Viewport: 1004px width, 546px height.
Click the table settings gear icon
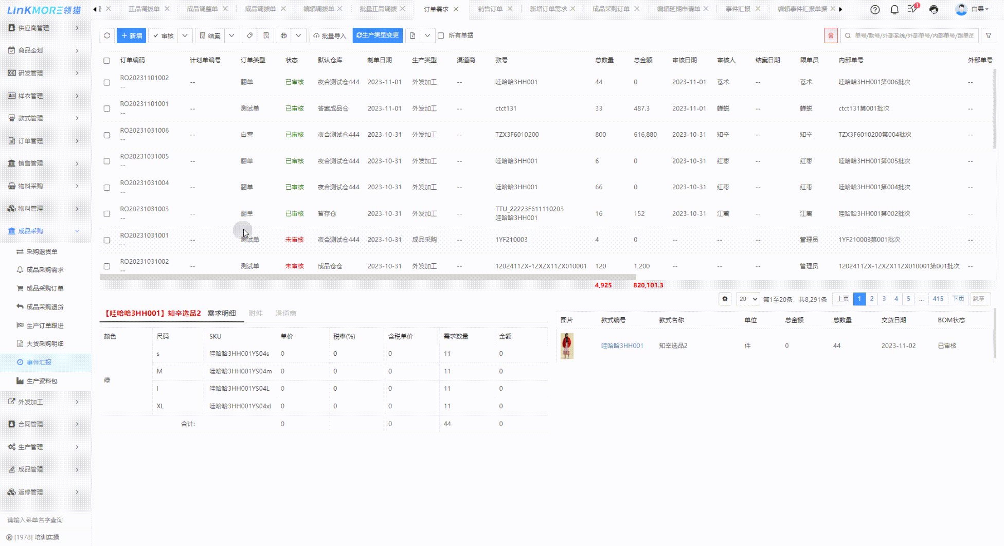click(725, 299)
